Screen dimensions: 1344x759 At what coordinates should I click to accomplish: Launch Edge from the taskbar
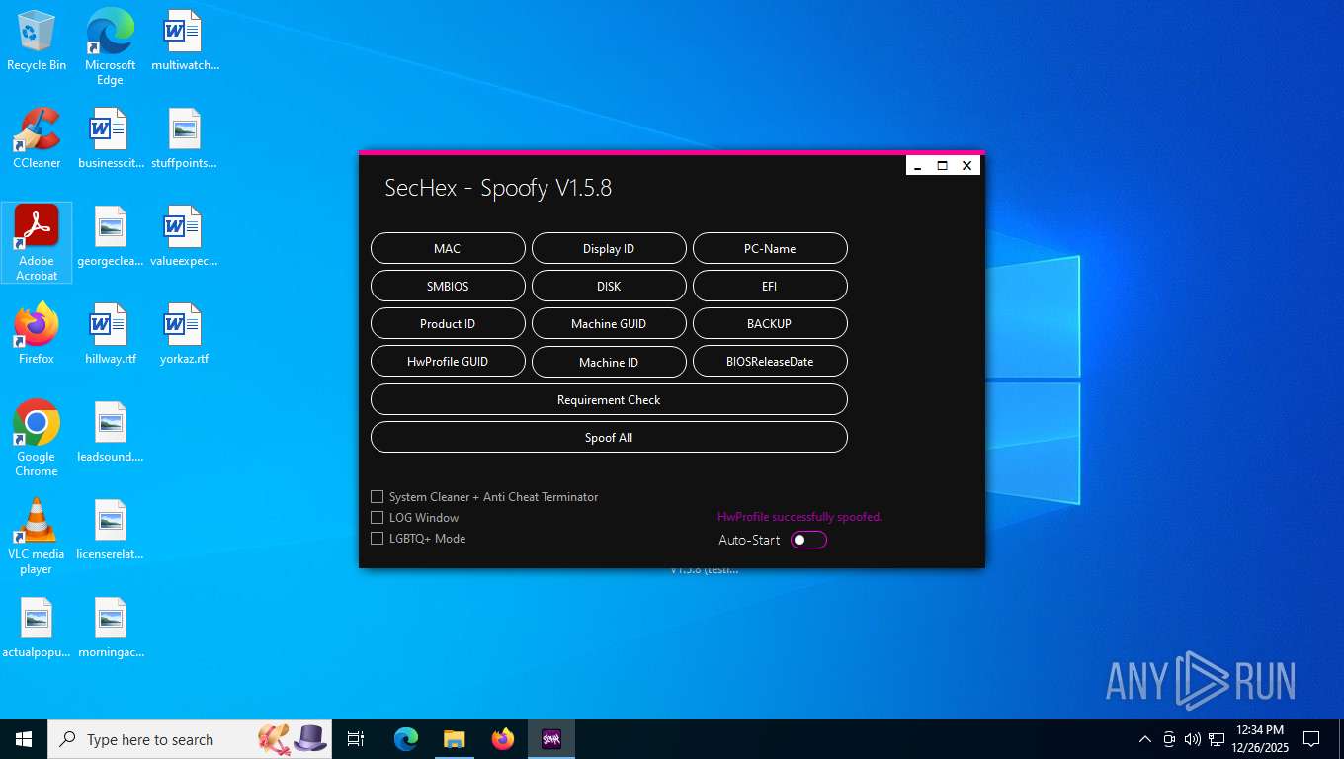pos(406,739)
